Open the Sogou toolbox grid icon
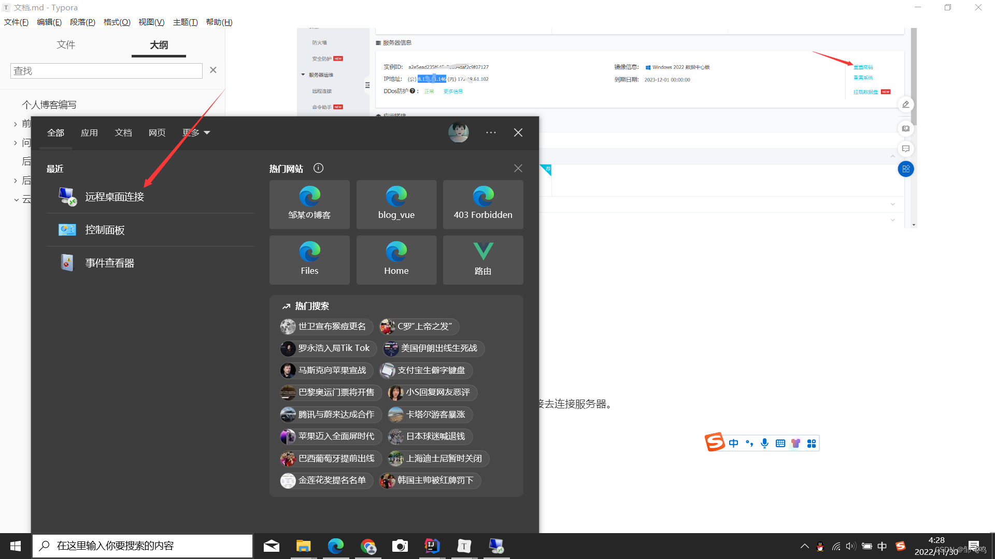Screen dimensions: 995x559 tap(811, 443)
